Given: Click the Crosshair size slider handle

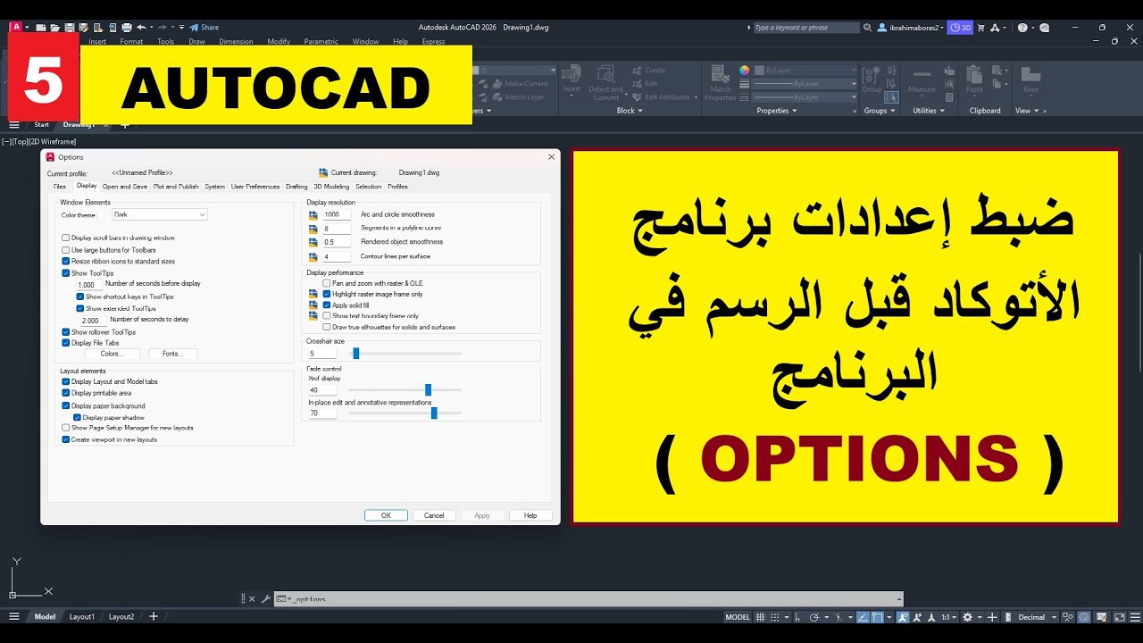Looking at the screenshot, I should click(355, 354).
